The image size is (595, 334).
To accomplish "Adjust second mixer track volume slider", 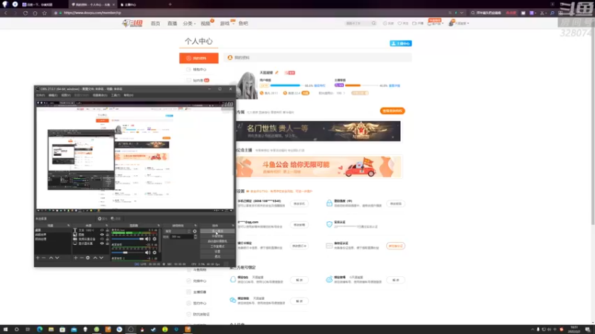I will (127, 252).
